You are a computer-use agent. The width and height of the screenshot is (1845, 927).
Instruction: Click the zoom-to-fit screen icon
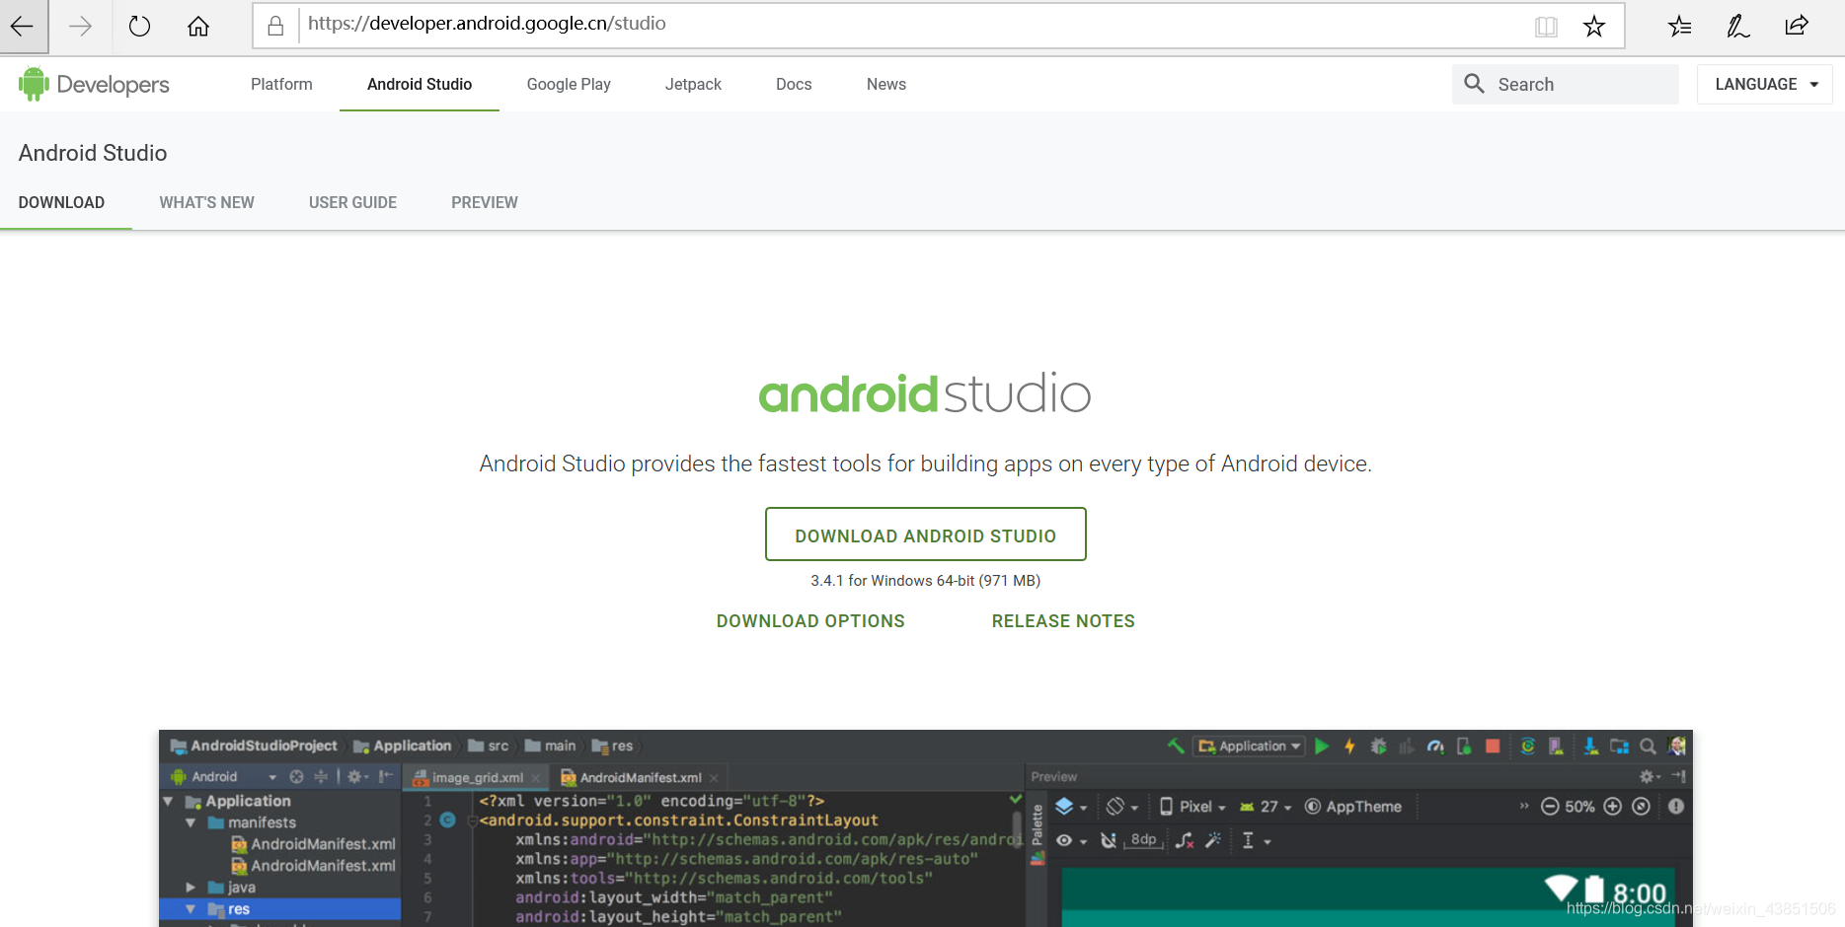click(x=1641, y=807)
